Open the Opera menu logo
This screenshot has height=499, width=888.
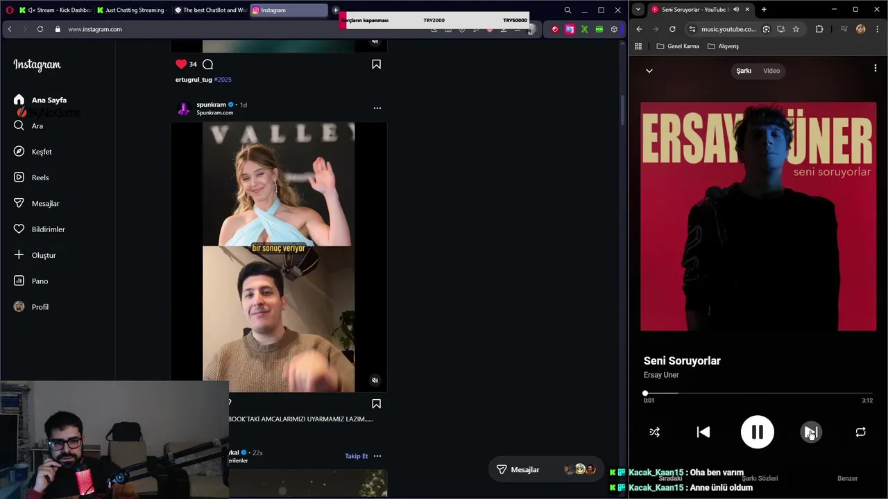[x=9, y=10]
